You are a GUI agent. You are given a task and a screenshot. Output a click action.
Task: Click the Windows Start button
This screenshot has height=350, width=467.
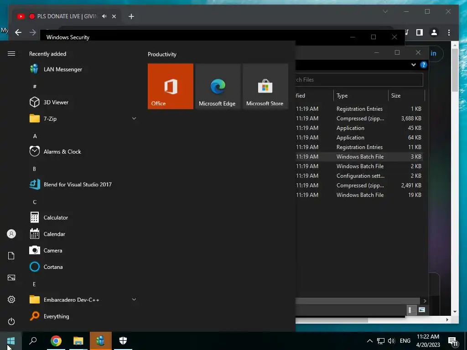pos(11,341)
